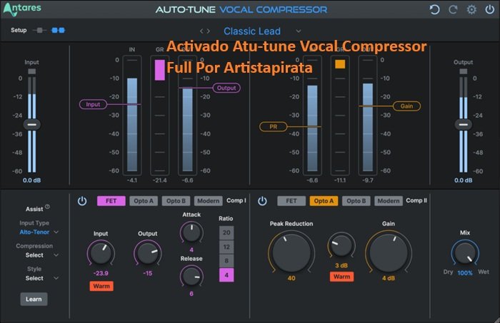The image size is (500, 323).
Task: Click the 100% mix value
Action: pos(465,272)
